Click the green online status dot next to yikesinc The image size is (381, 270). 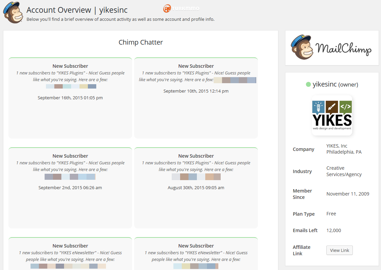click(x=308, y=85)
